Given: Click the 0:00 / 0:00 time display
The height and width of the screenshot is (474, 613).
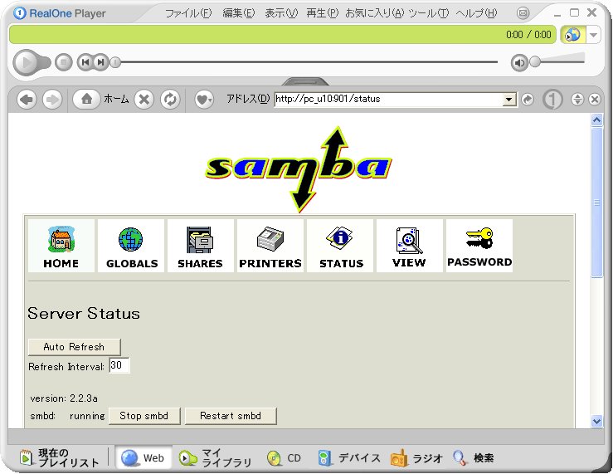Looking at the screenshot, I should click(528, 35).
